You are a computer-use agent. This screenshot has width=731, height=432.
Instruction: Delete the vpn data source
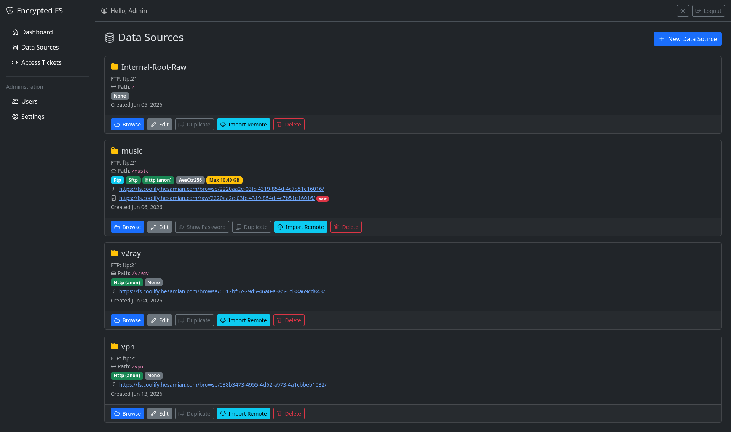289,414
